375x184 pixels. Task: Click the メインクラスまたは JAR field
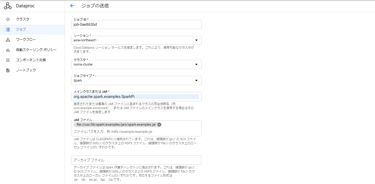(x=136, y=97)
